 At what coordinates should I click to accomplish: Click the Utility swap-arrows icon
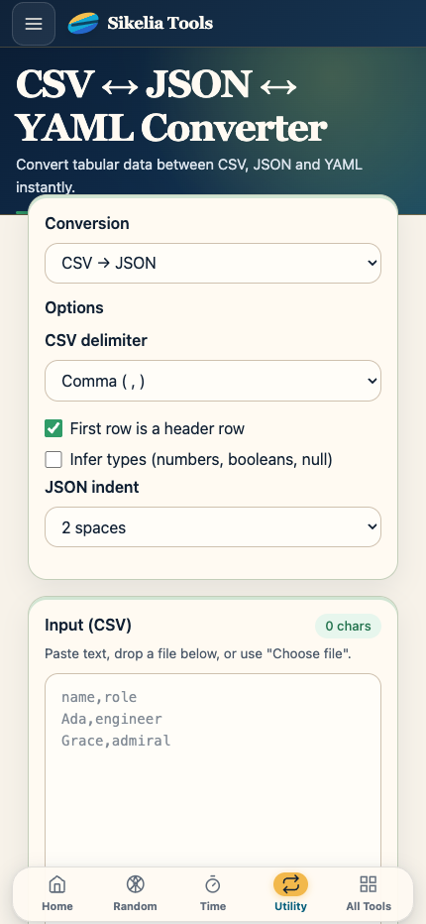click(x=290, y=884)
